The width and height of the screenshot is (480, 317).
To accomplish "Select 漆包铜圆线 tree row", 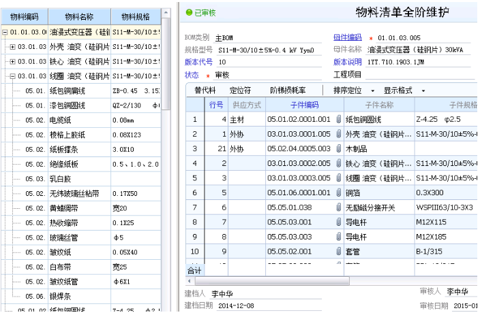I will pyautogui.click(x=81, y=105).
